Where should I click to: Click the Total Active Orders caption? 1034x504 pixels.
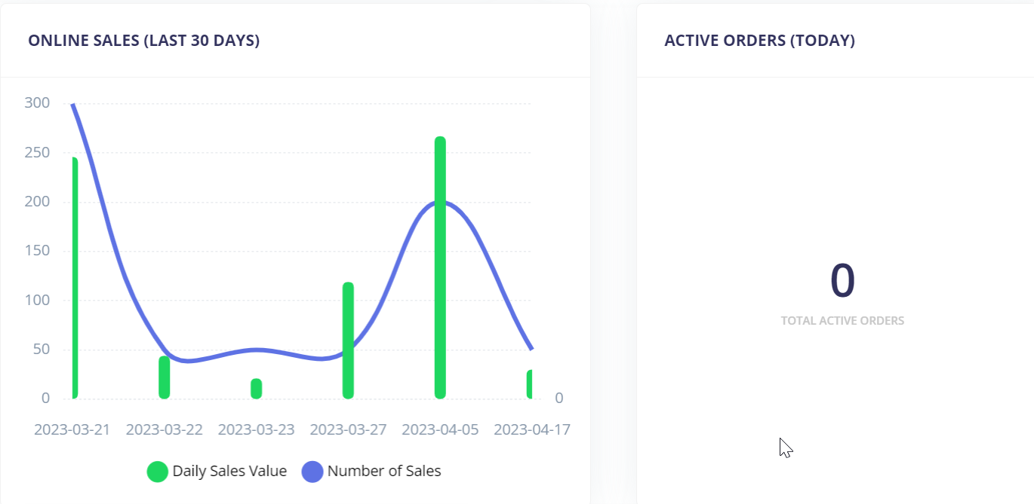(x=842, y=321)
